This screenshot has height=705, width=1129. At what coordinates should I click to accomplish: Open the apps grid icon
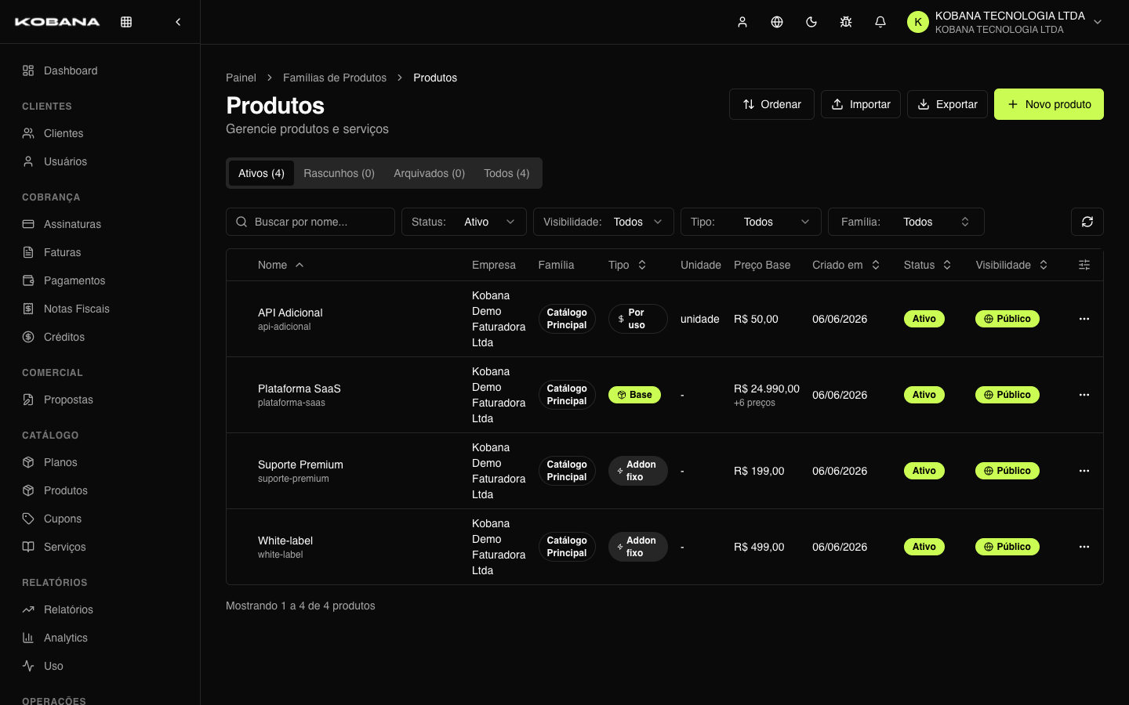pyautogui.click(x=126, y=22)
